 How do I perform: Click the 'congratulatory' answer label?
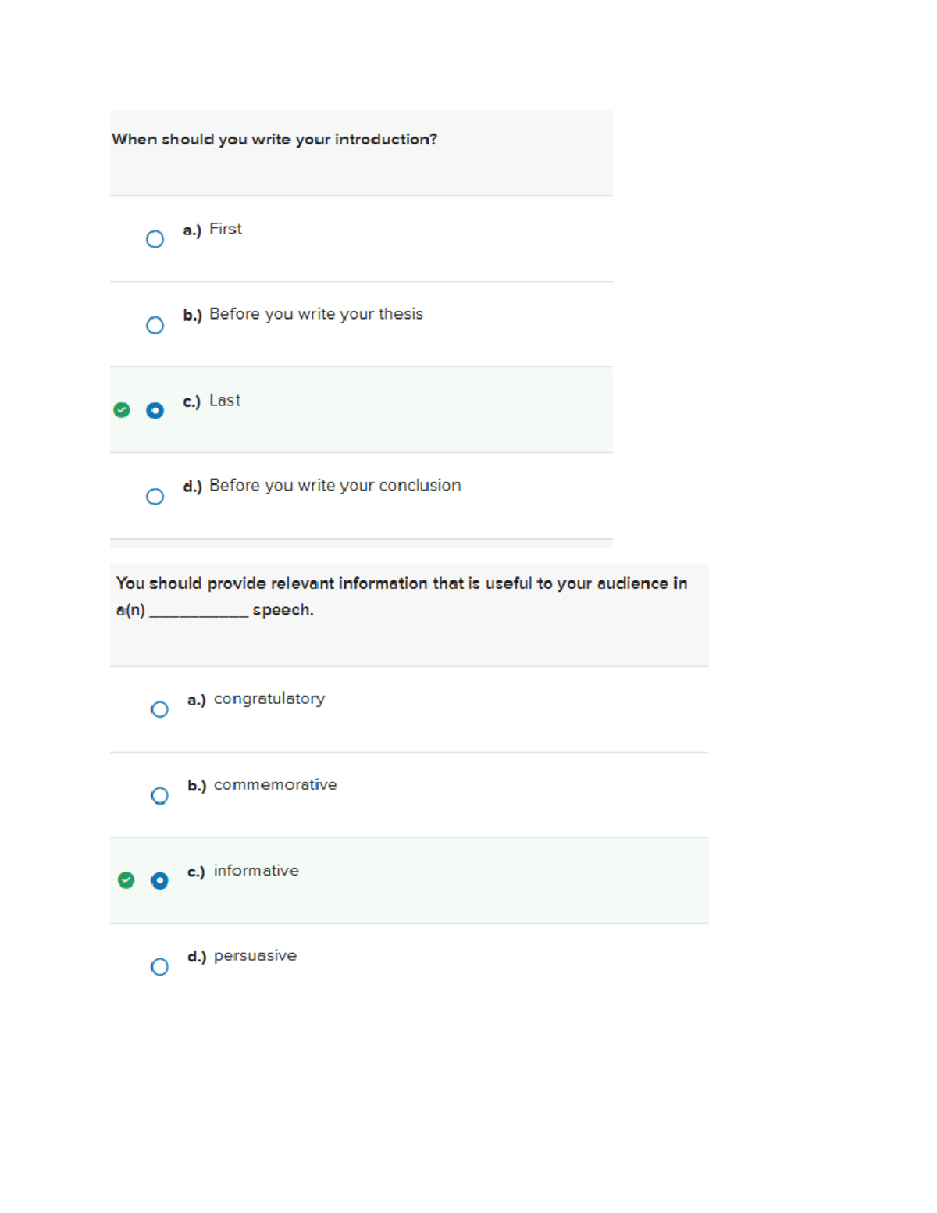click(269, 699)
